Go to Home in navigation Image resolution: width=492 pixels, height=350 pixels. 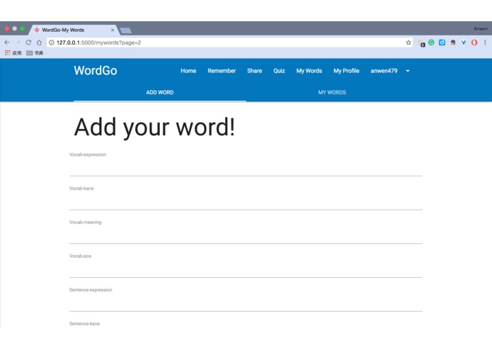click(x=188, y=71)
